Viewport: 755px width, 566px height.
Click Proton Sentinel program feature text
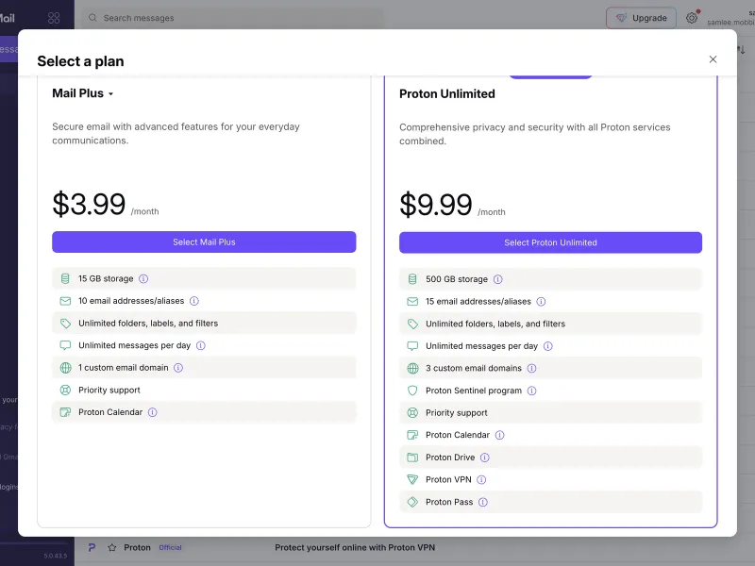tap(474, 391)
